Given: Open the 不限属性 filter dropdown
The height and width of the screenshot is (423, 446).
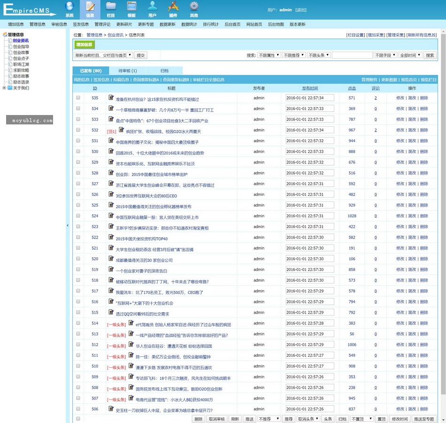Looking at the screenshot, I should coord(269,55).
